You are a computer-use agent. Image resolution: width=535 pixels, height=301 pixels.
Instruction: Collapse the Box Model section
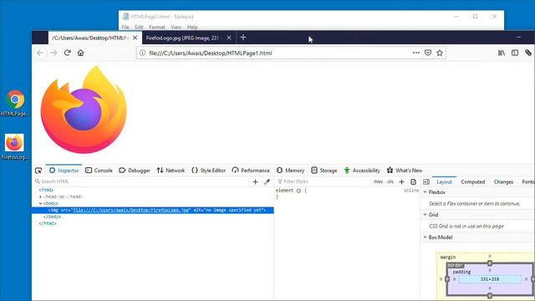click(x=425, y=237)
